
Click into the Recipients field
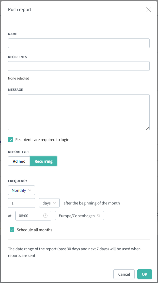tap(79, 66)
